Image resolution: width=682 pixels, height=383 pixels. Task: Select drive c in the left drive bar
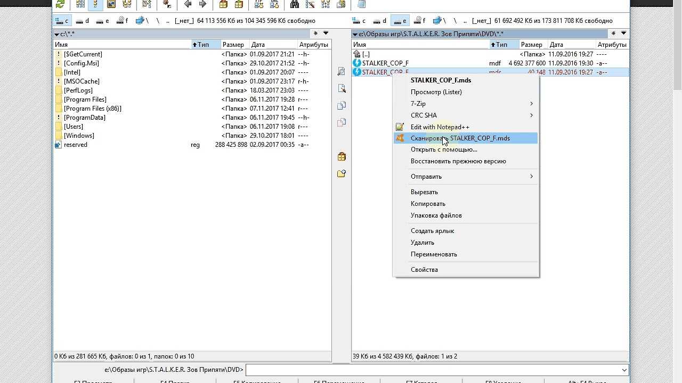(62, 21)
